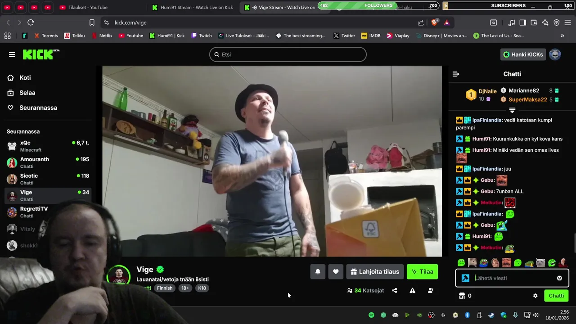576x324 pixels.
Task: Toggle stream notifications with the bell button
Action: click(x=318, y=271)
